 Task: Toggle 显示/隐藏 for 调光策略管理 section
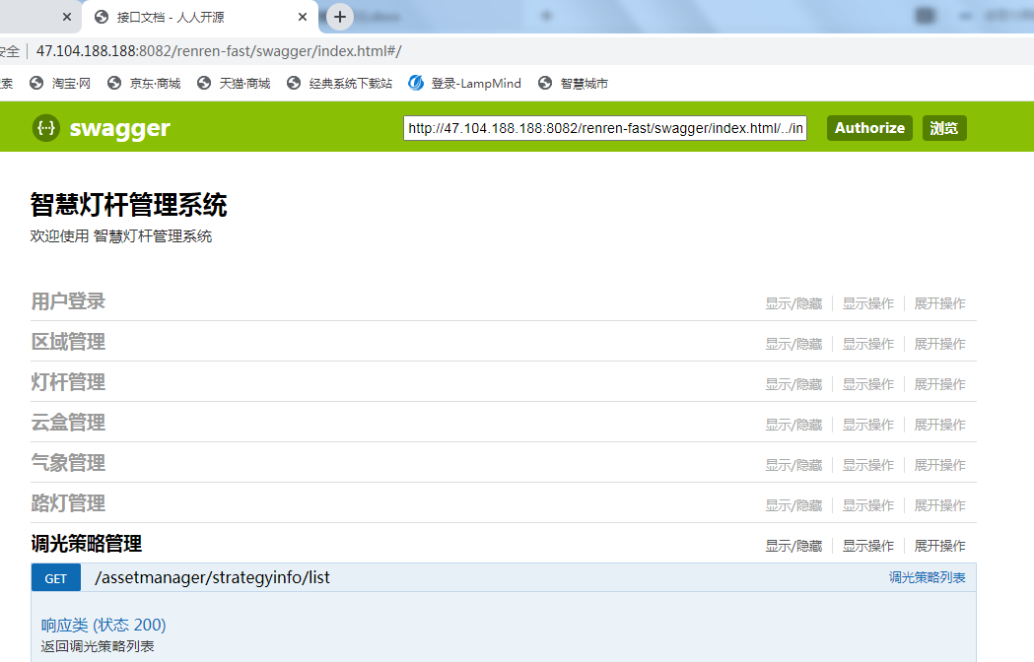point(793,546)
